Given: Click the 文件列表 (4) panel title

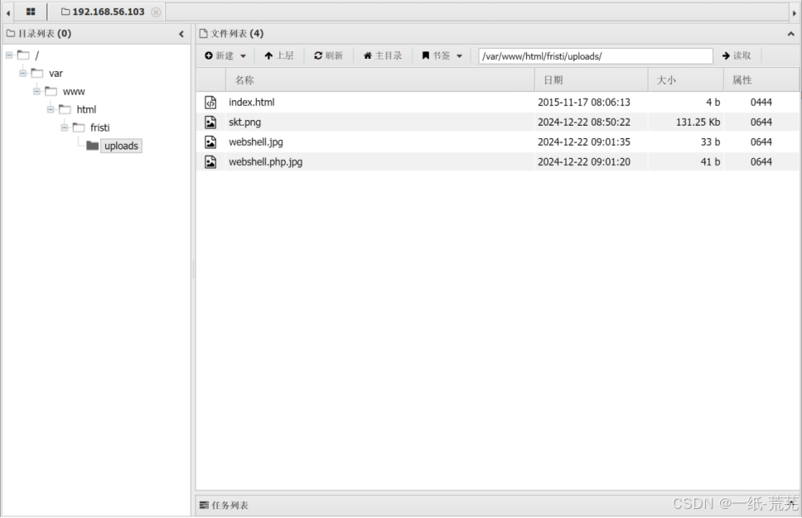Looking at the screenshot, I should 231,34.
